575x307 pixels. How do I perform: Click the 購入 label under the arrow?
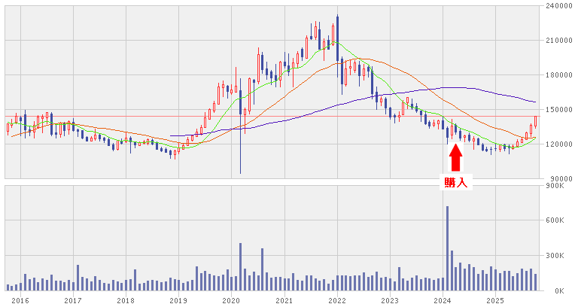(x=455, y=181)
